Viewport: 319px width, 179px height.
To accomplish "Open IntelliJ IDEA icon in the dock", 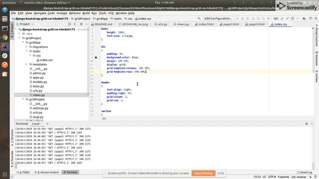I will pyautogui.click(x=4, y=46).
